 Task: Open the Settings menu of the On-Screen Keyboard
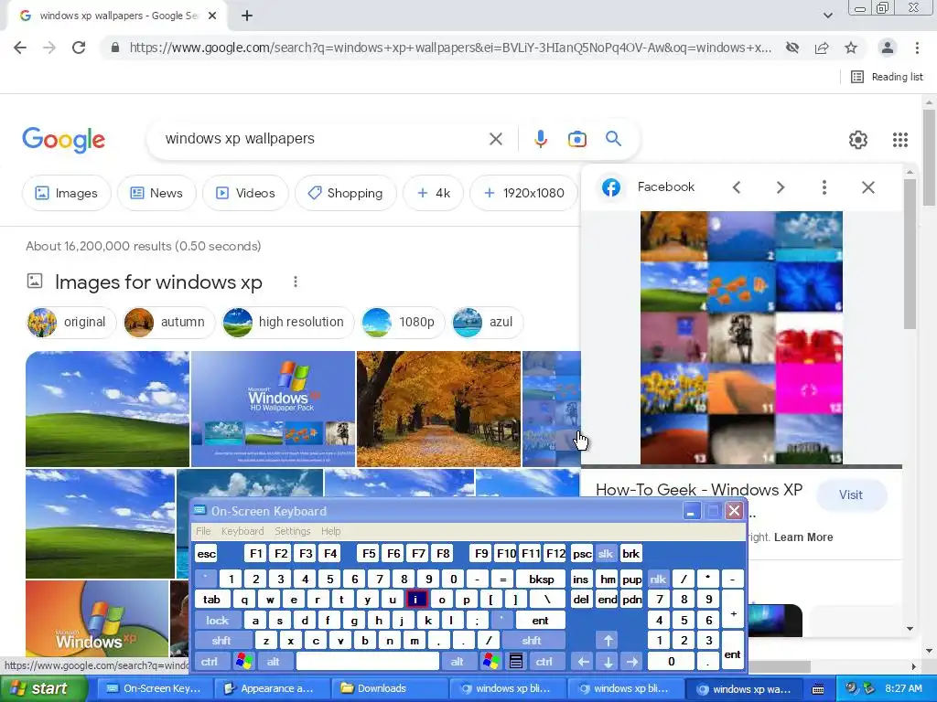coord(292,531)
